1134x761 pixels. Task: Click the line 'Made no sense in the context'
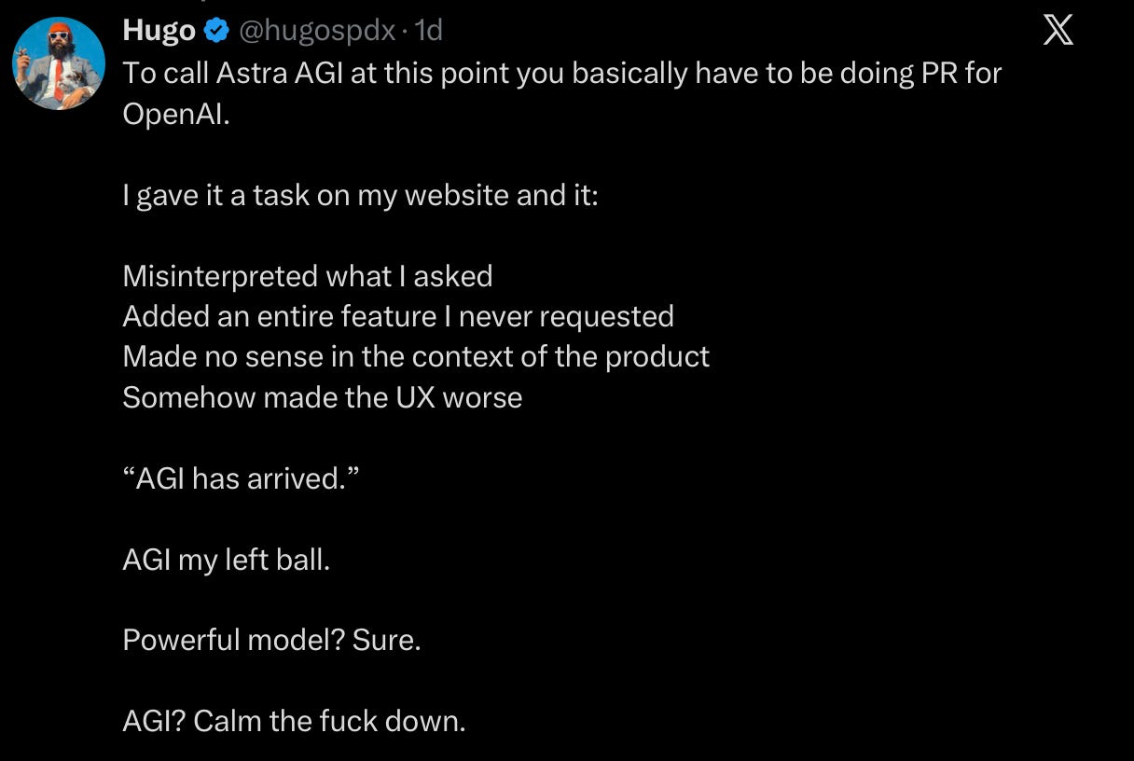(x=416, y=356)
